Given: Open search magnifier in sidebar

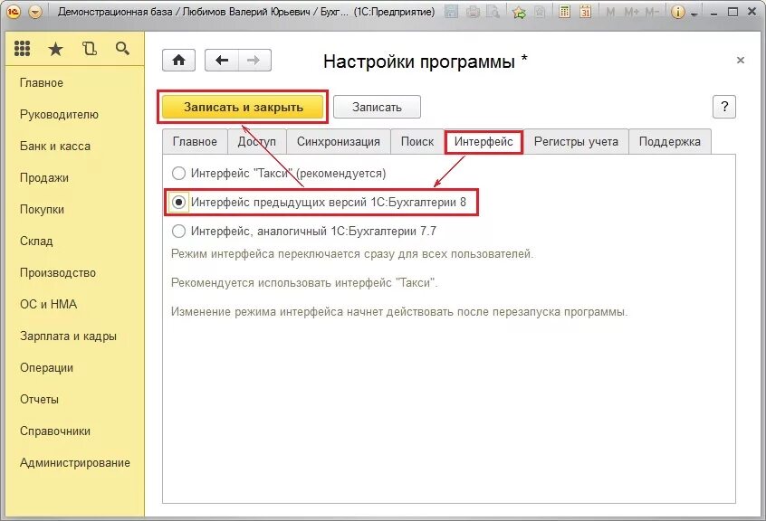Looking at the screenshot, I should tap(122, 48).
